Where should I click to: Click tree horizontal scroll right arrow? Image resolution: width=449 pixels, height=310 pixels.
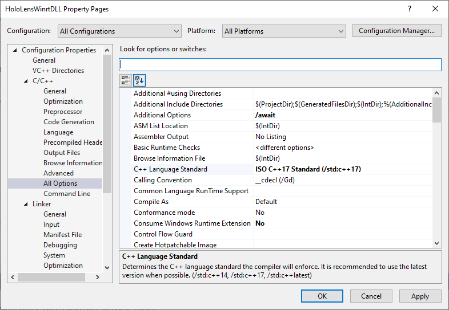[98, 277]
